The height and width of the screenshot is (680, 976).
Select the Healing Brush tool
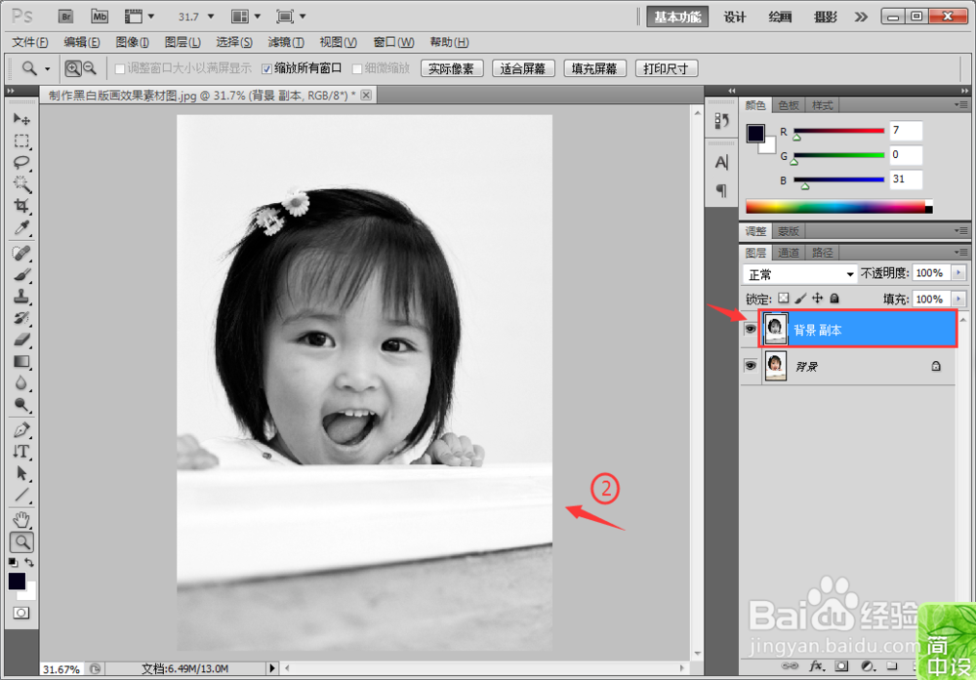21,254
